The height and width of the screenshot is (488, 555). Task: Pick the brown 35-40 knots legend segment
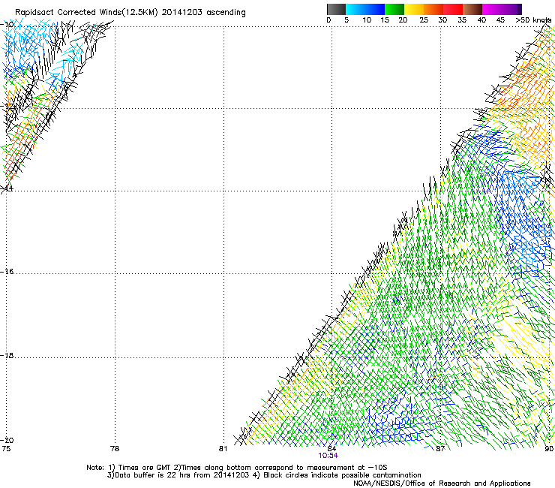472,9
